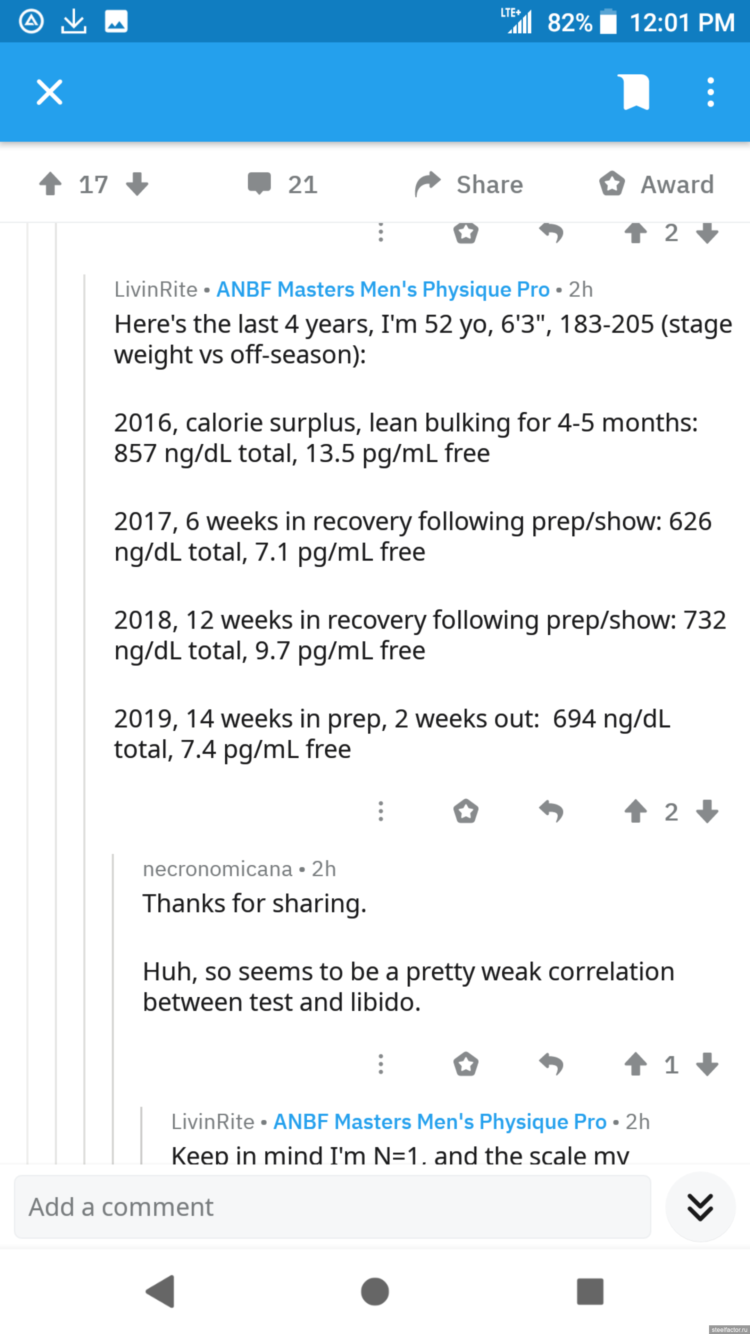The image size is (750, 1334).
Task: Close the post with the X button
Action: [50, 92]
